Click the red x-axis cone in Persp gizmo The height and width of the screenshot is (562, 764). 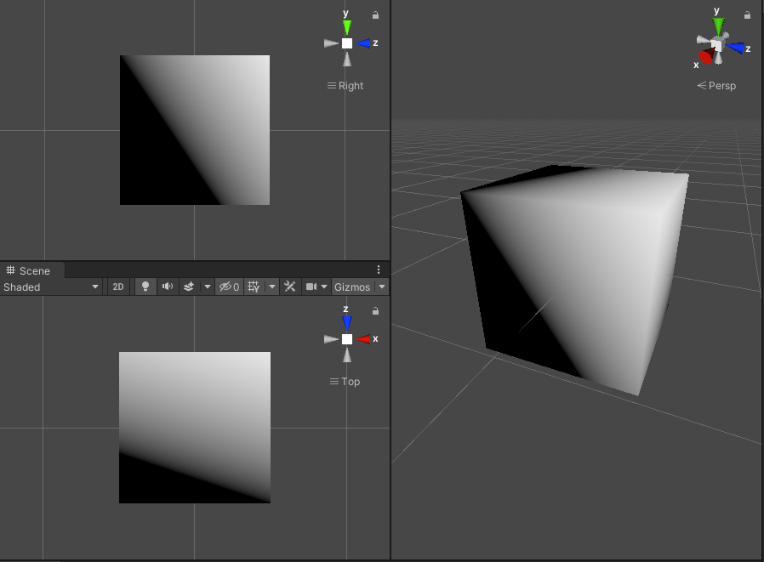[706, 55]
